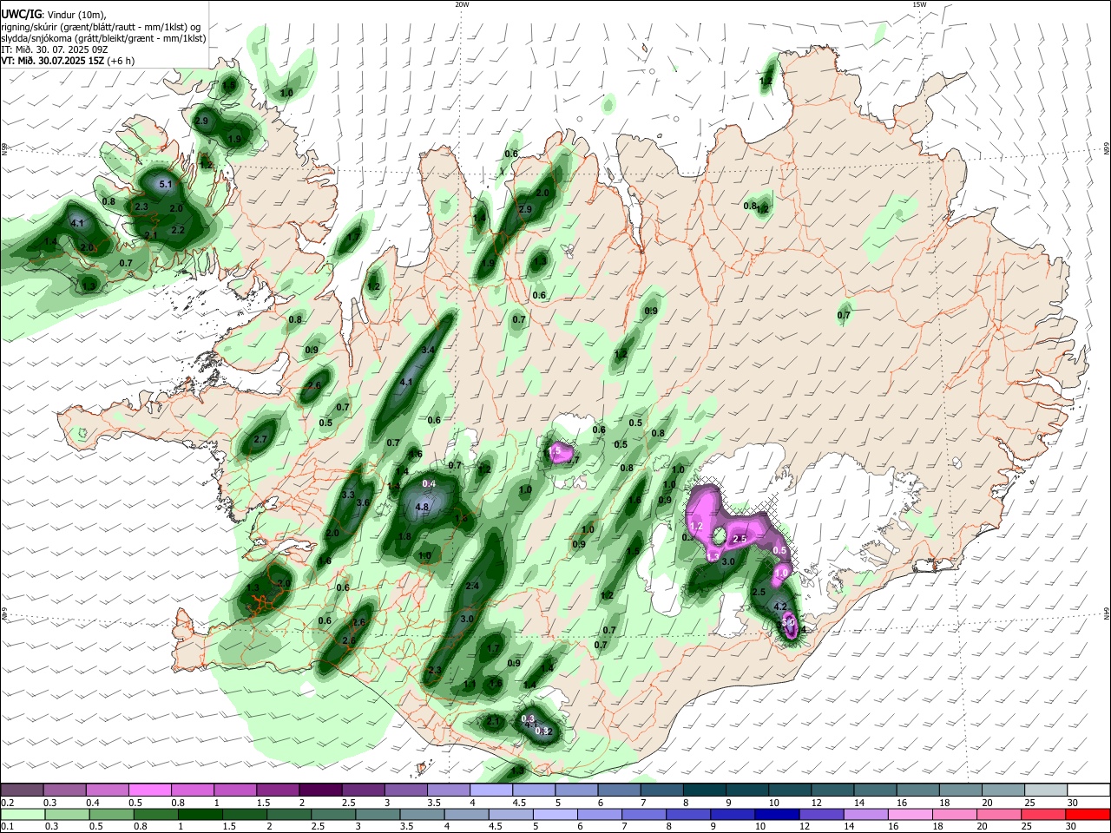Image resolution: width=1111 pixels, height=833 pixels.
Task: Click the 15W longitude label
Action: (919, 4)
